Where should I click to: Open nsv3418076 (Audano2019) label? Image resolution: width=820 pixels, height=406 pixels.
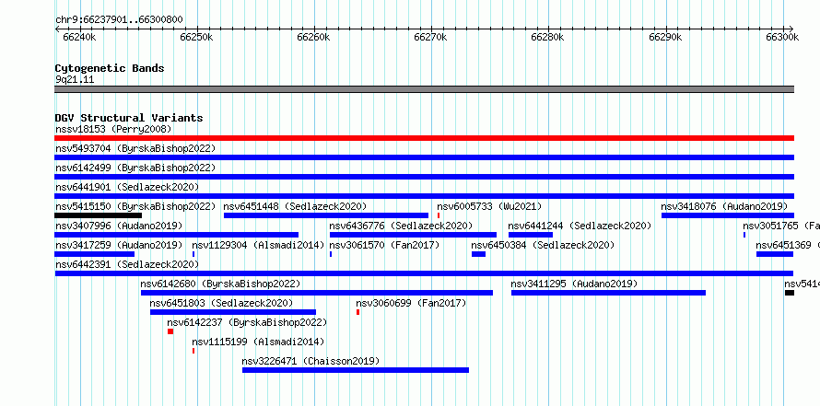(724, 206)
